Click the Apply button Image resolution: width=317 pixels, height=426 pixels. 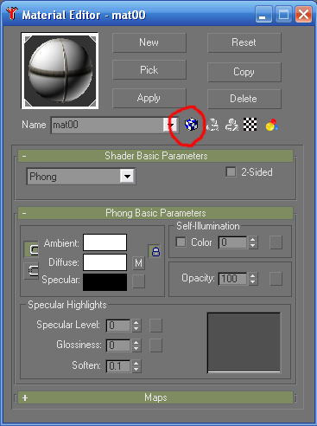[x=149, y=98]
